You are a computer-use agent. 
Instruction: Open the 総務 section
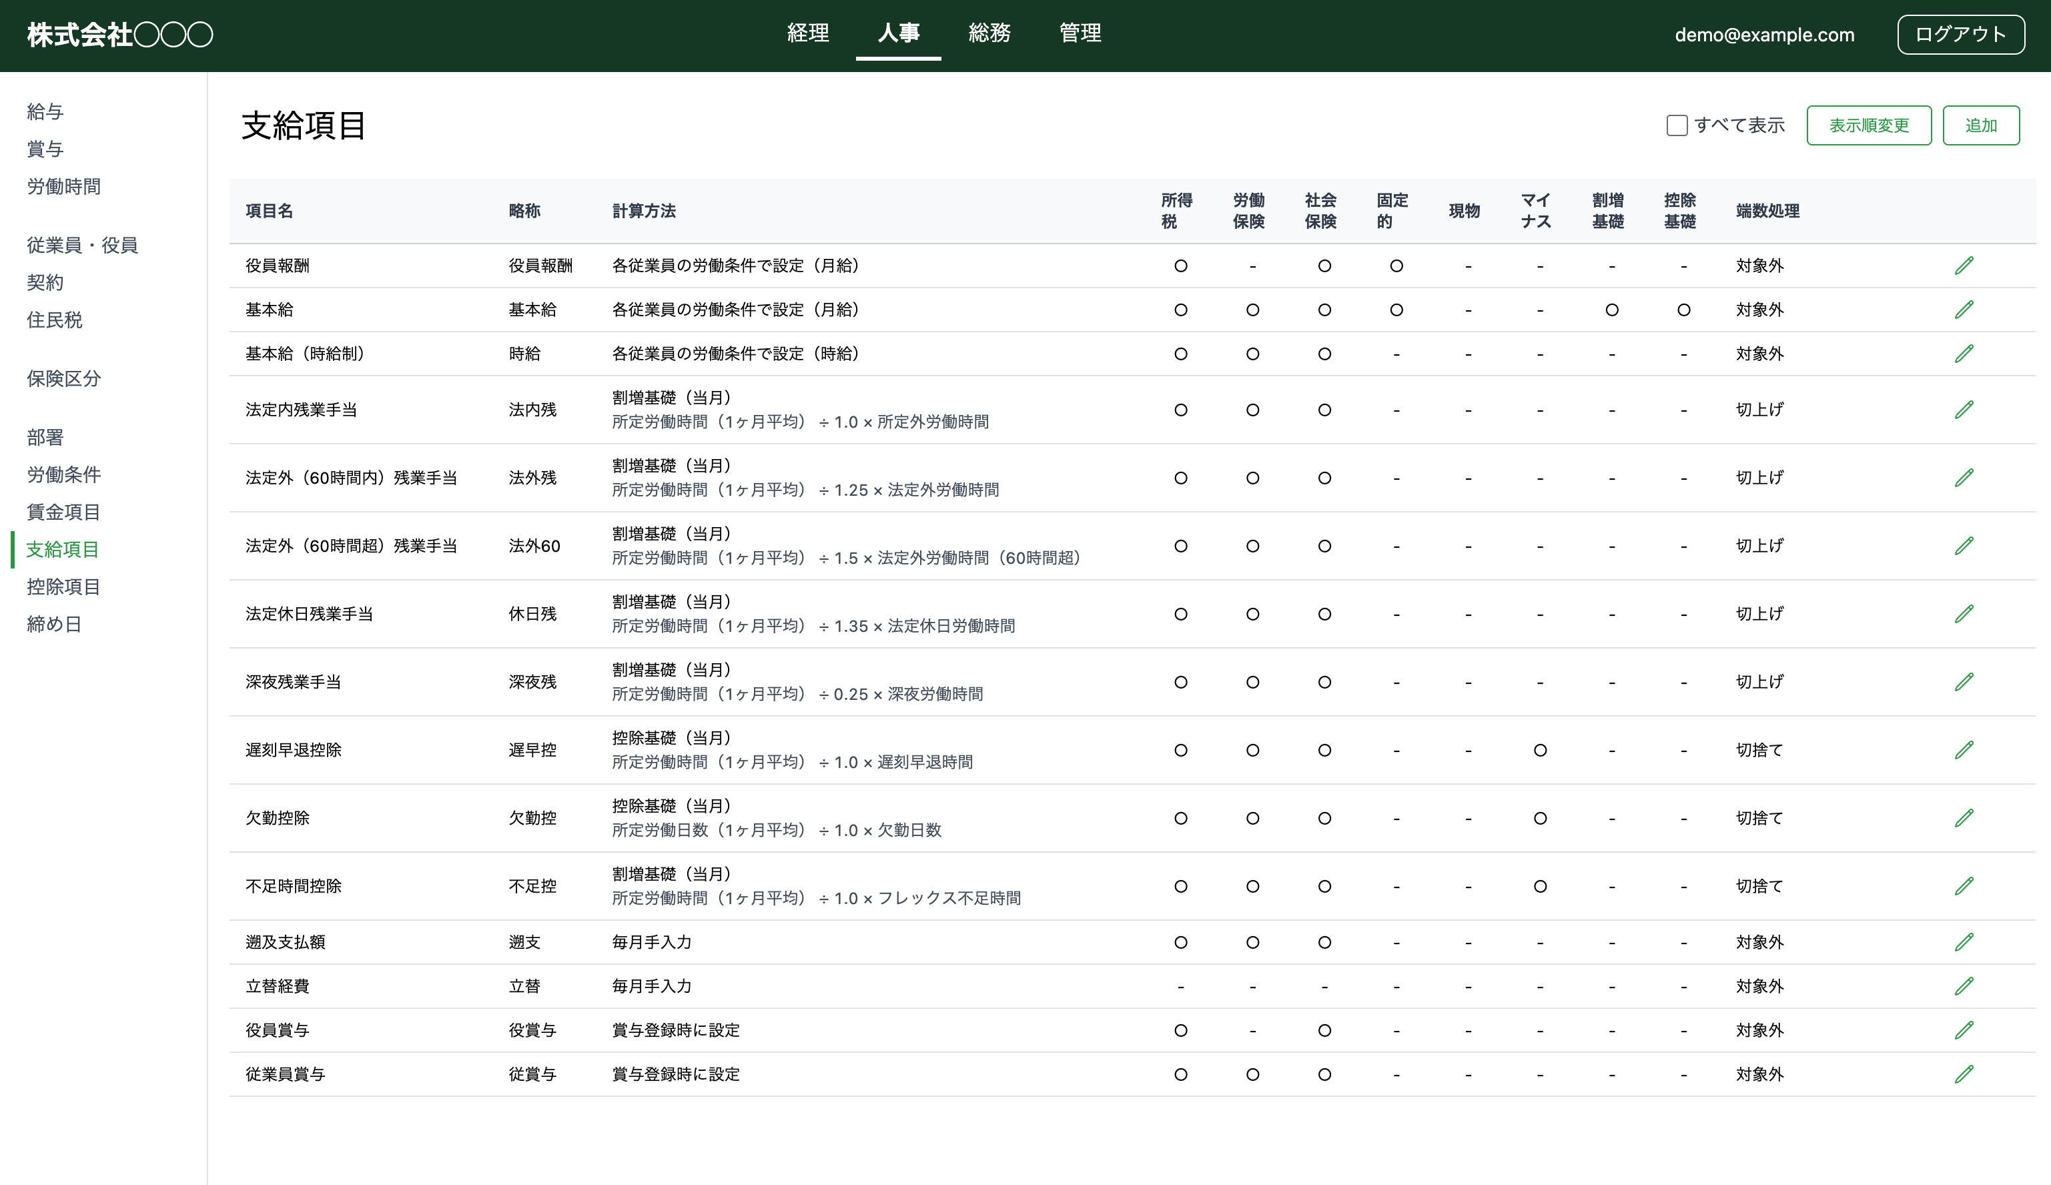click(989, 34)
